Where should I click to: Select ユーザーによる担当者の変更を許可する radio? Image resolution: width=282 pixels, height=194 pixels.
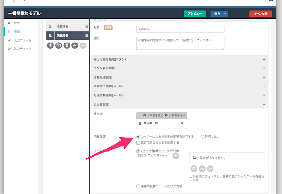click(x=138, y=137)
